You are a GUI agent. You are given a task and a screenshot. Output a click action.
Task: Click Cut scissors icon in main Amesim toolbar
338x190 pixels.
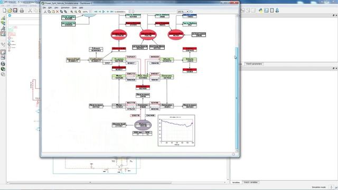tap(30, 11)
